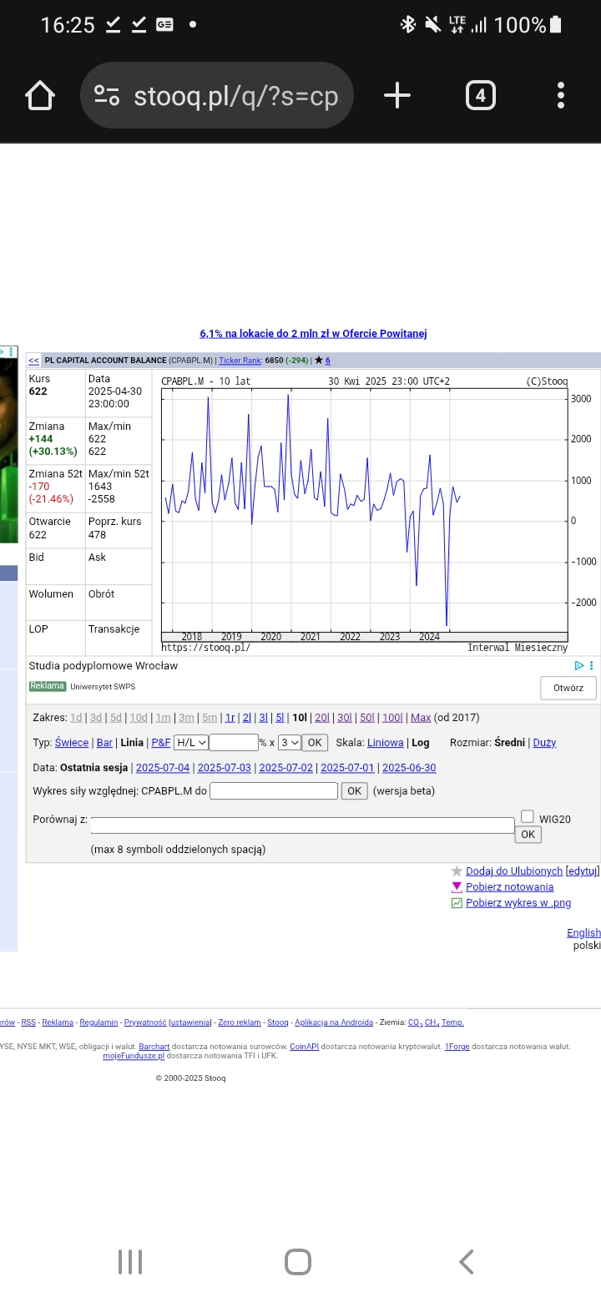Viewport: 601px width, 1302px height.
Task: Open the ustawienia privacy settings link
Action: (x=190, y=1022)
